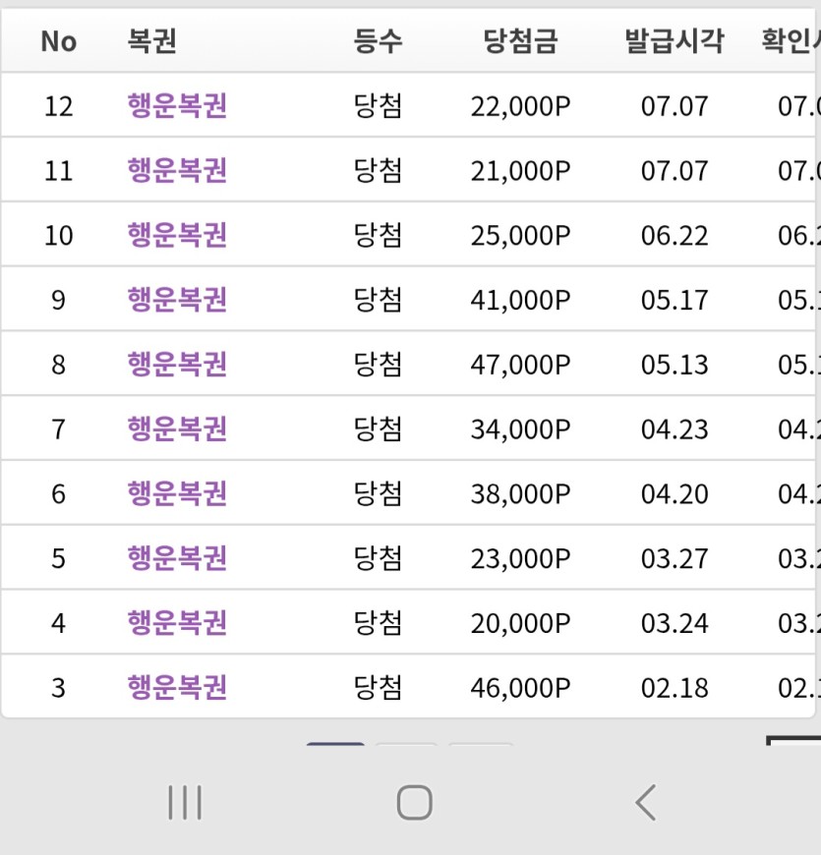Select the 복권 column header

(151, 41)
